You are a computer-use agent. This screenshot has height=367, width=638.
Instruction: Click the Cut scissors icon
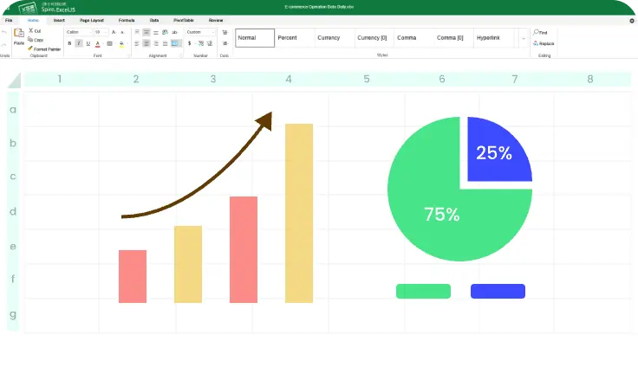point(30,31)
